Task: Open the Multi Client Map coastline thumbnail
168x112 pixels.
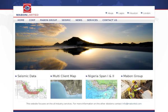Action: click(x=66, y=89)
